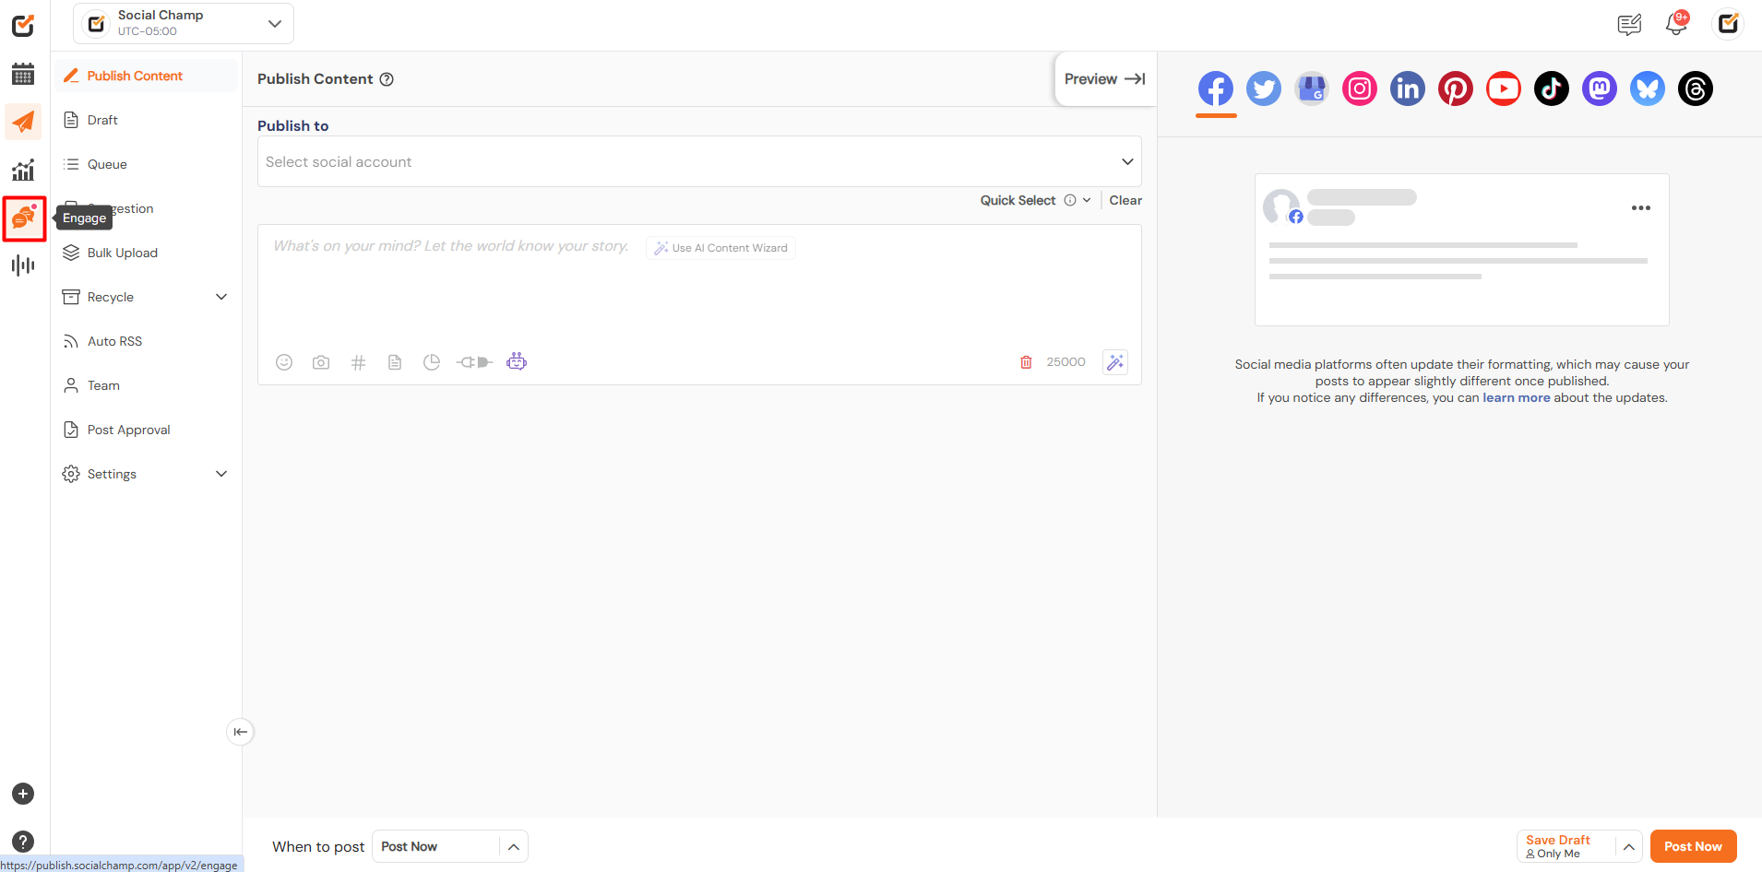Viewport: 1762px width, 872px height.
Task: Open the Analytics chart icon
Action: click(23, 170)
